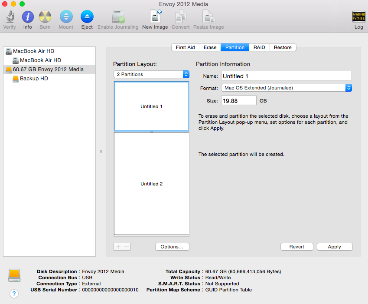Click the orange disk icon in the details footer
Screen dimensions: 368x304
coord(14,275)
